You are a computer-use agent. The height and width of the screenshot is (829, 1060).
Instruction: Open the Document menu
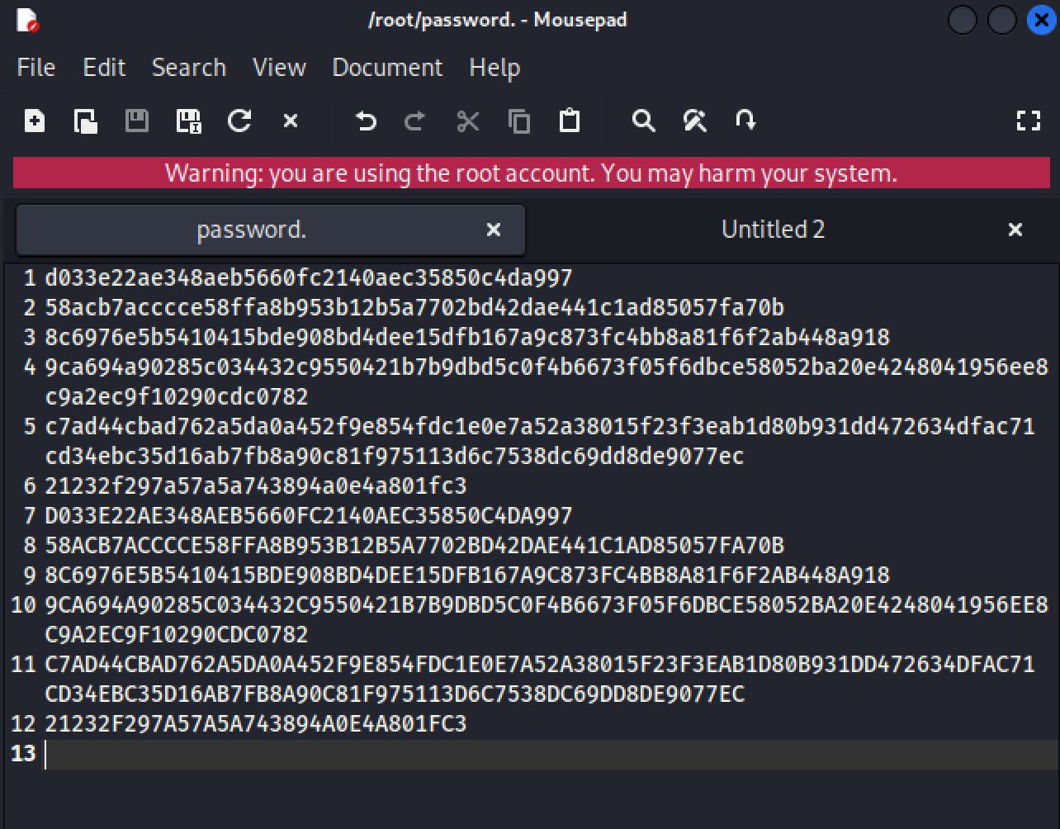(x=387, y=68)
